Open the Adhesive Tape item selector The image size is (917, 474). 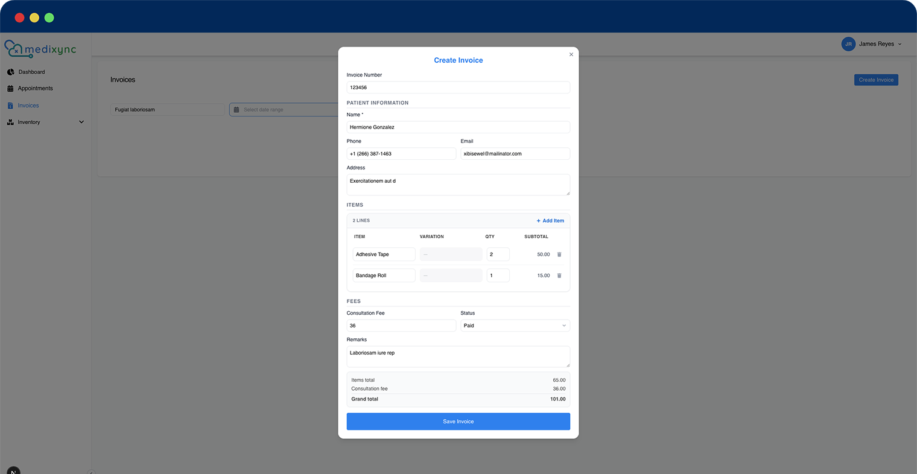[384, 254]
